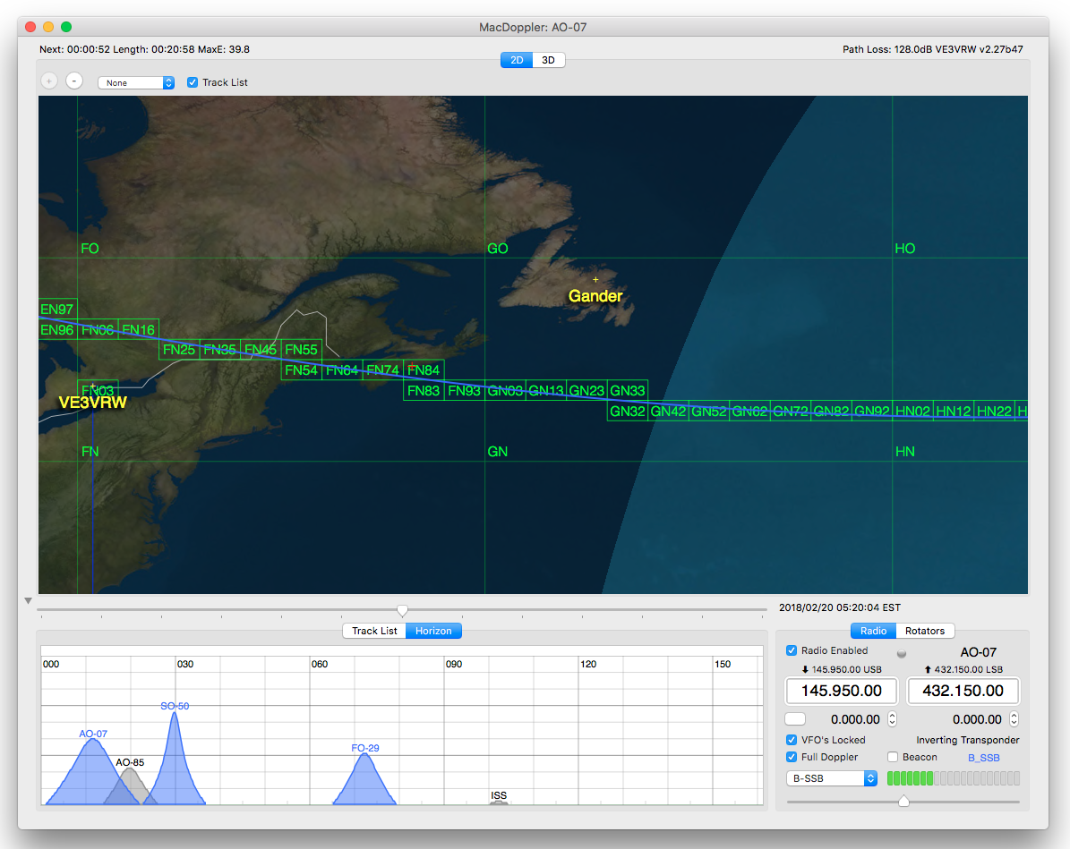Click the Gander station marker on map

point(595,281)
